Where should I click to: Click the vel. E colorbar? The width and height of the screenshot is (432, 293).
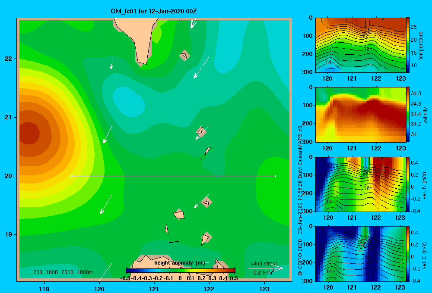[x=408, y=254]
